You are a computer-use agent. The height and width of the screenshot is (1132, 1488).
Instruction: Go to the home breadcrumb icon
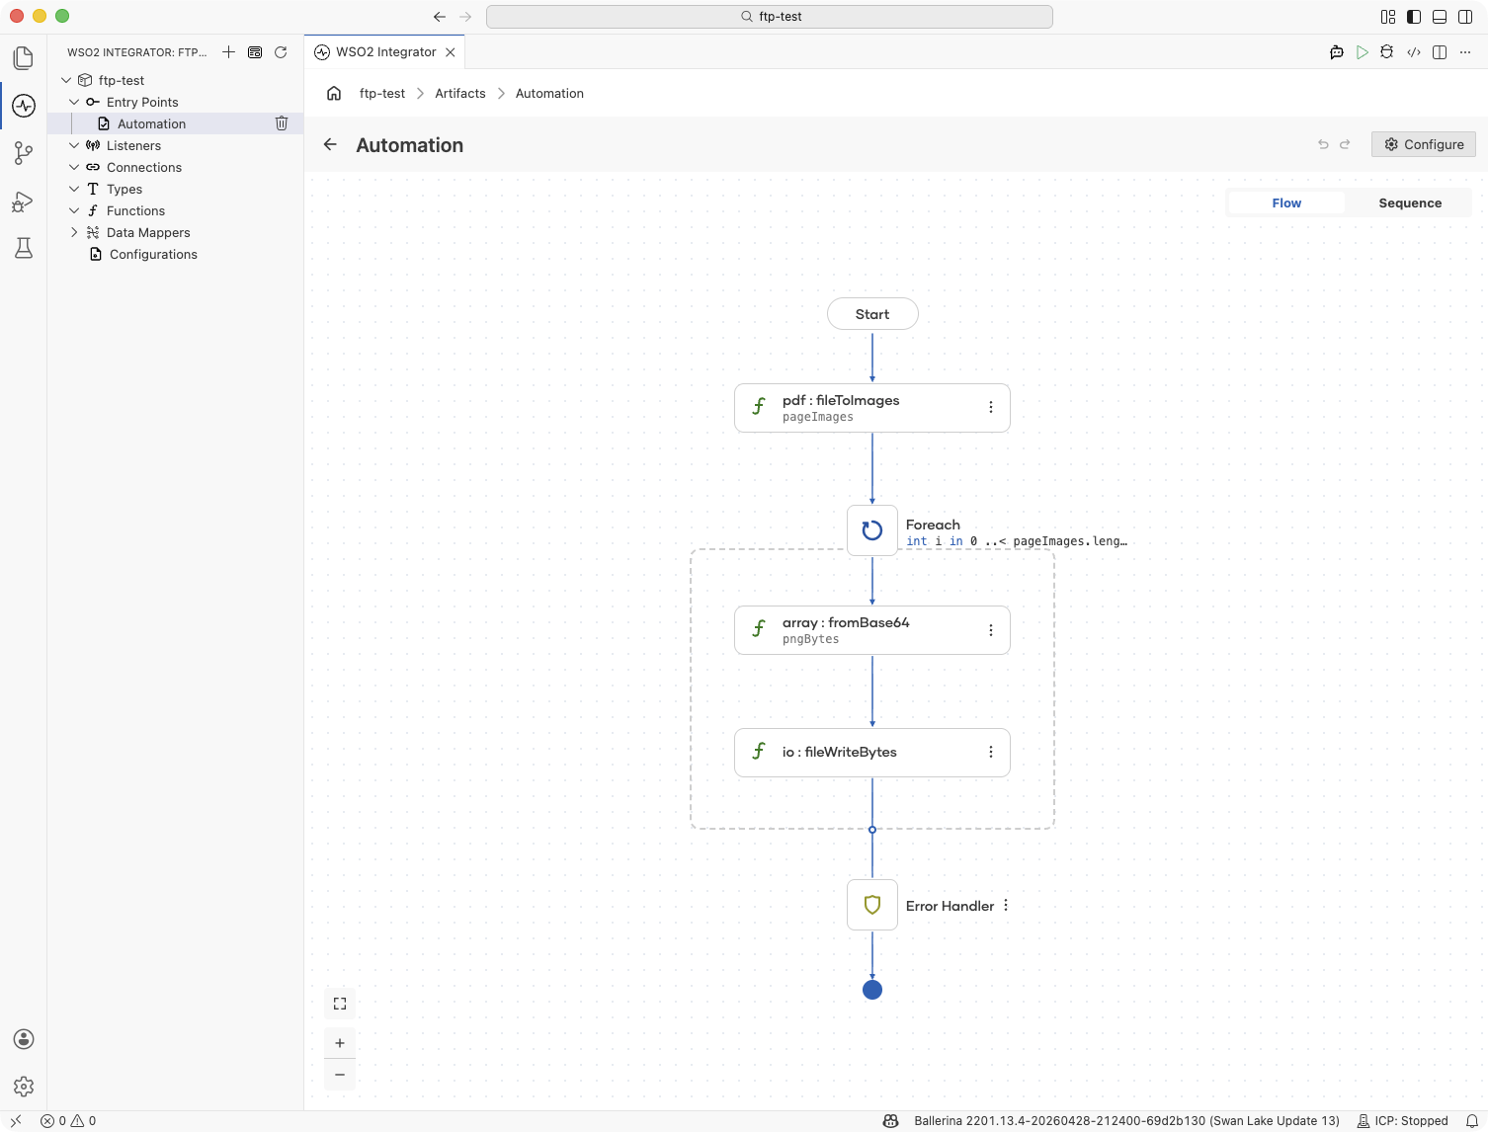(334, 93)
